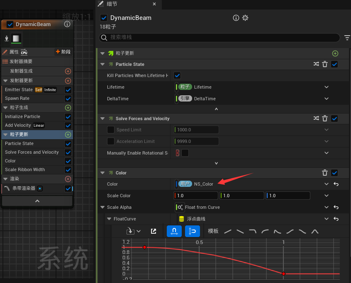Collapse advanced options under Particle State

point(216,109)
